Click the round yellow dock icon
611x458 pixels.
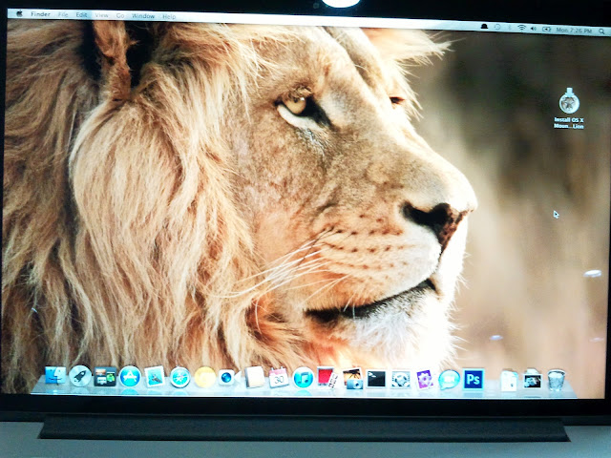pyautogui.click(x=205, y=377)
